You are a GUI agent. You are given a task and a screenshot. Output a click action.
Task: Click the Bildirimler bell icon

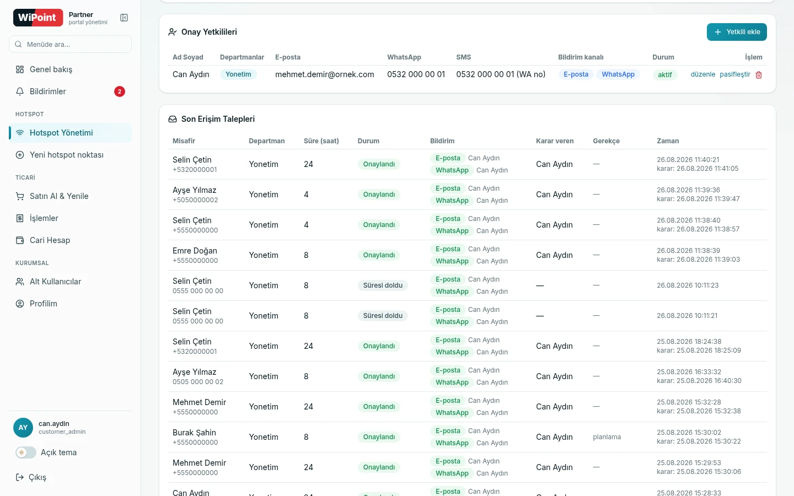click(x=20, y=91)
